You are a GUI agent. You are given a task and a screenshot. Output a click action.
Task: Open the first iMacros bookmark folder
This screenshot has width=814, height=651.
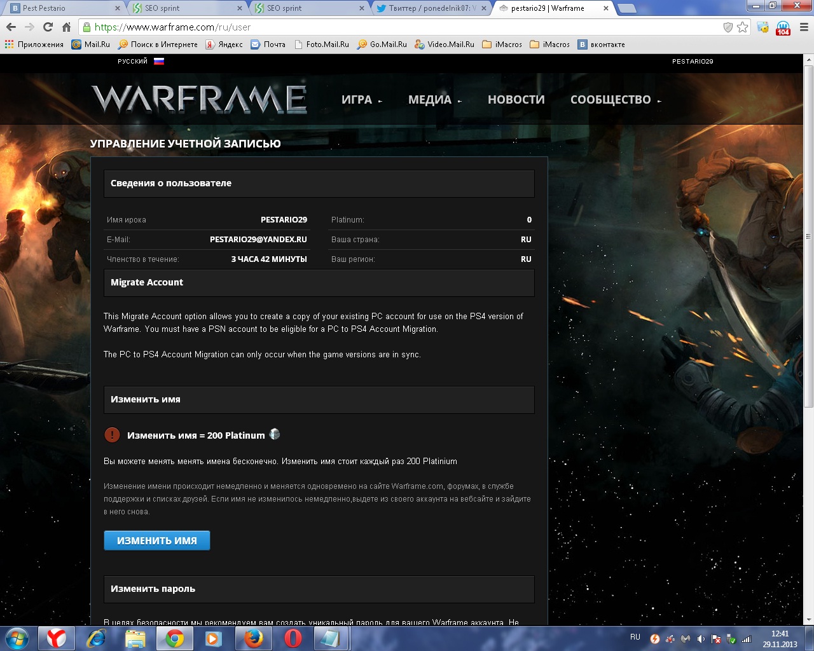tap(502, 45)
